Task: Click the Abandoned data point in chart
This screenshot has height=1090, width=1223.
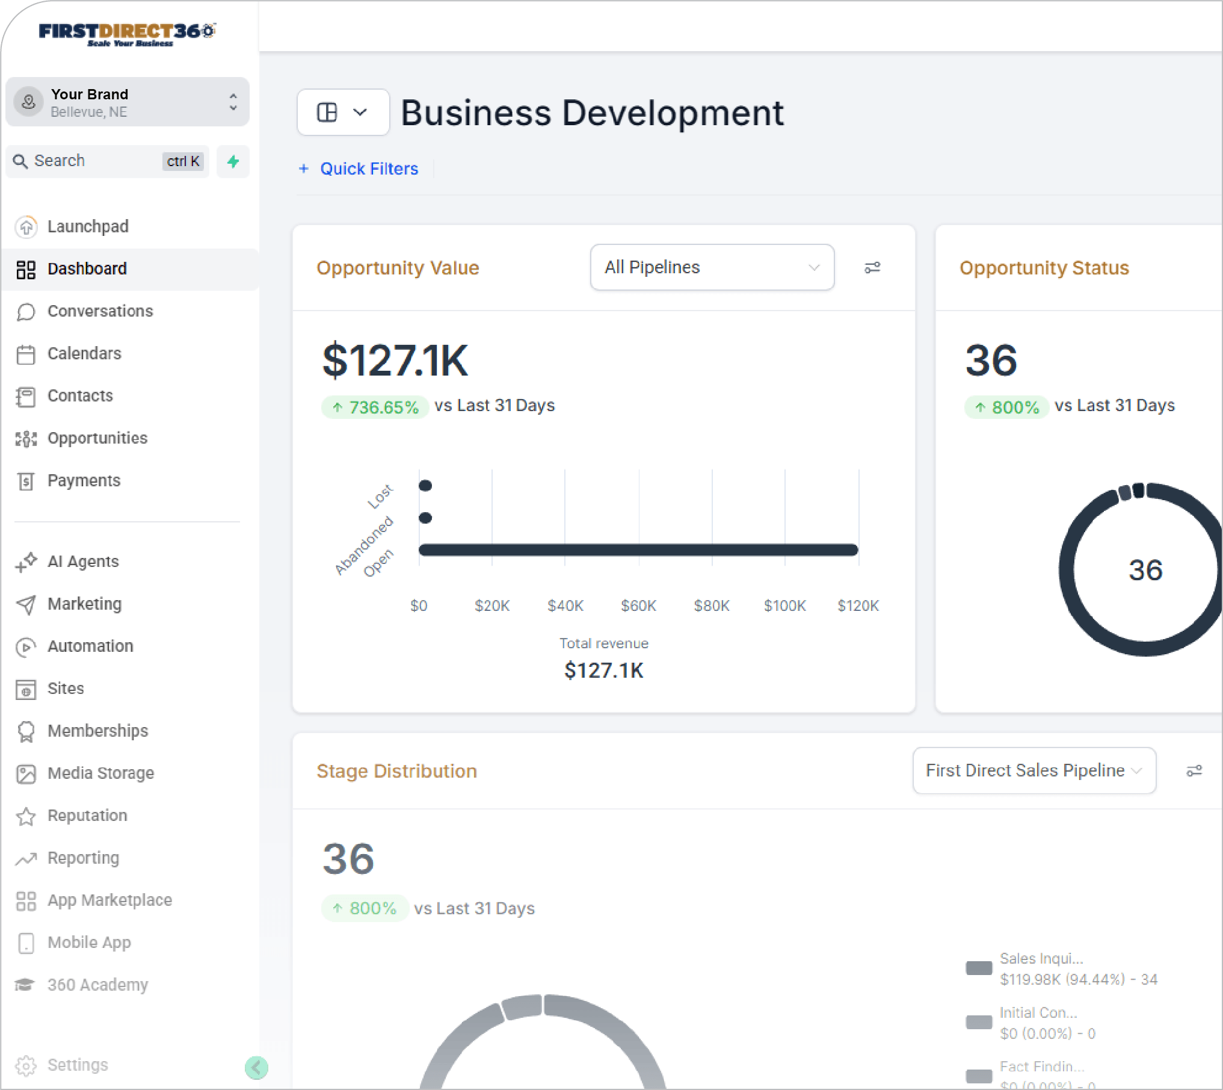Action: coord(425,518)
